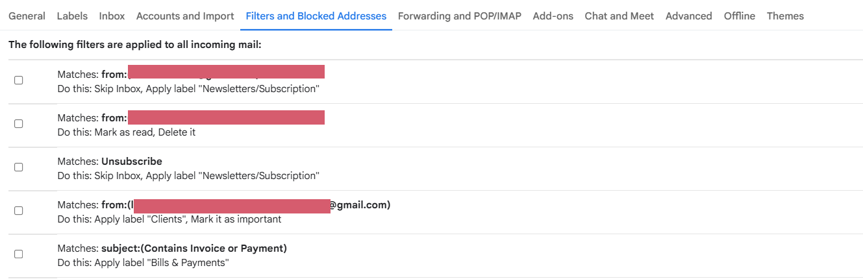
Task: Check the Clients label filter checkbox
Action: coord(19,211)
